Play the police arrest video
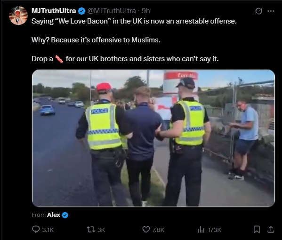This screenshot has width=282, height=240. (153, 138)
